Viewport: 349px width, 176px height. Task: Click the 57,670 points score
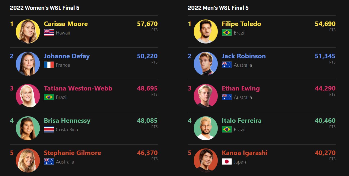147,24
